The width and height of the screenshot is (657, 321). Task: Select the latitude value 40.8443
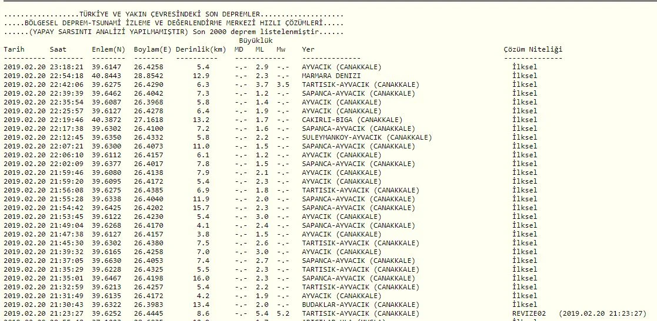coord(108,76)
